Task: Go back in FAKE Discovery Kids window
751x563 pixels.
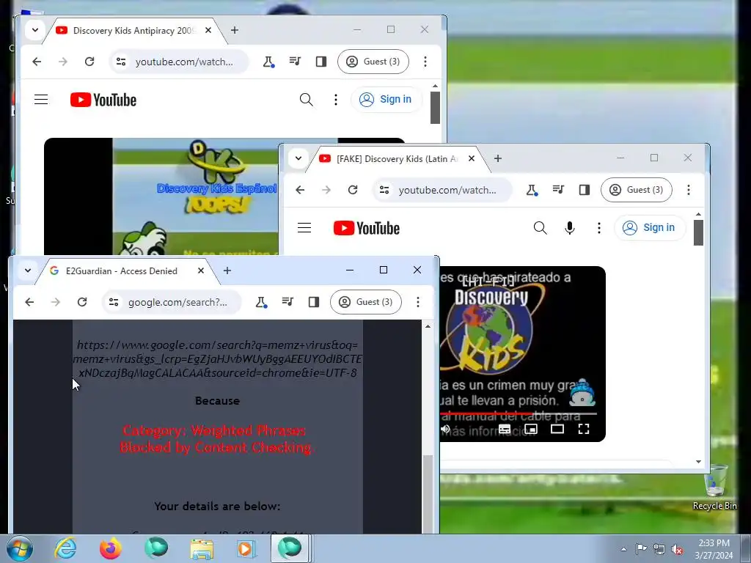Action: point(300,190)
